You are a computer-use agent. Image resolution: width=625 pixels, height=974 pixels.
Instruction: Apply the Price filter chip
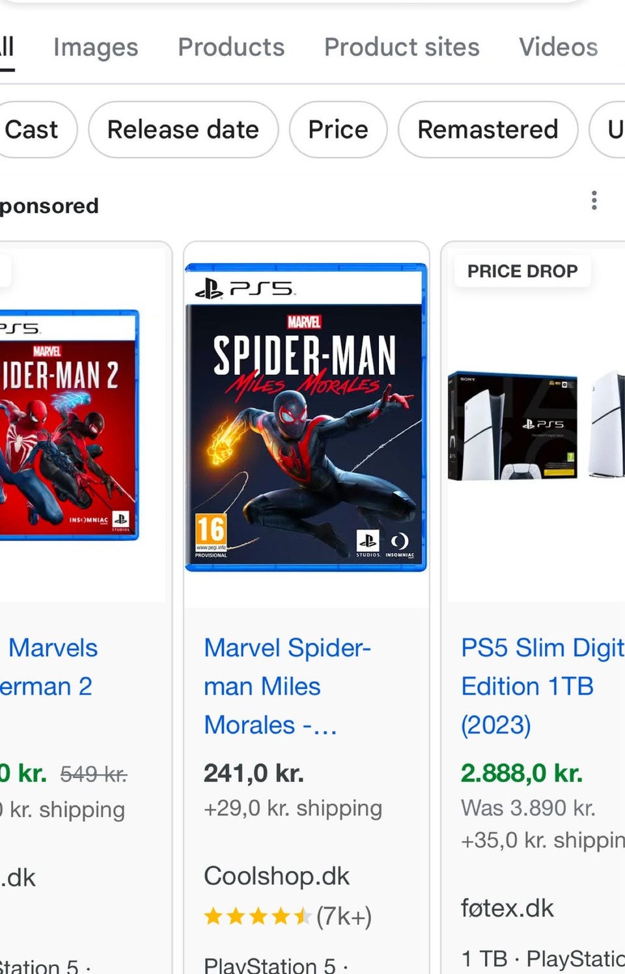[338, 129]
